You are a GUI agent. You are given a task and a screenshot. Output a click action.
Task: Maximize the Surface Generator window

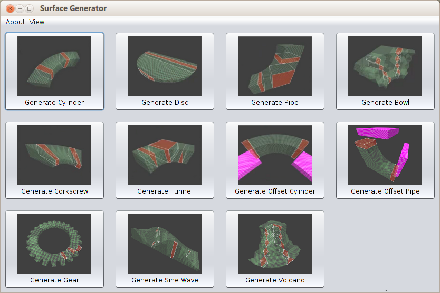click(x=29, y=8)
